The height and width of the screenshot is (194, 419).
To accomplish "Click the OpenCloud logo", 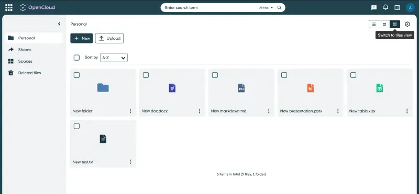I will [x=37, y=7].
